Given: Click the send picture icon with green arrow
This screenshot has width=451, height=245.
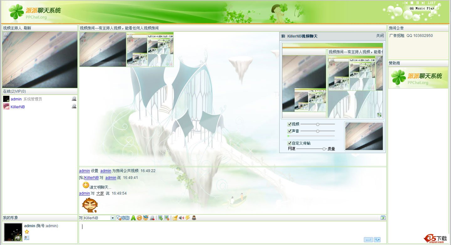Looking at the screenshot, I should click(x=160, y=218).
